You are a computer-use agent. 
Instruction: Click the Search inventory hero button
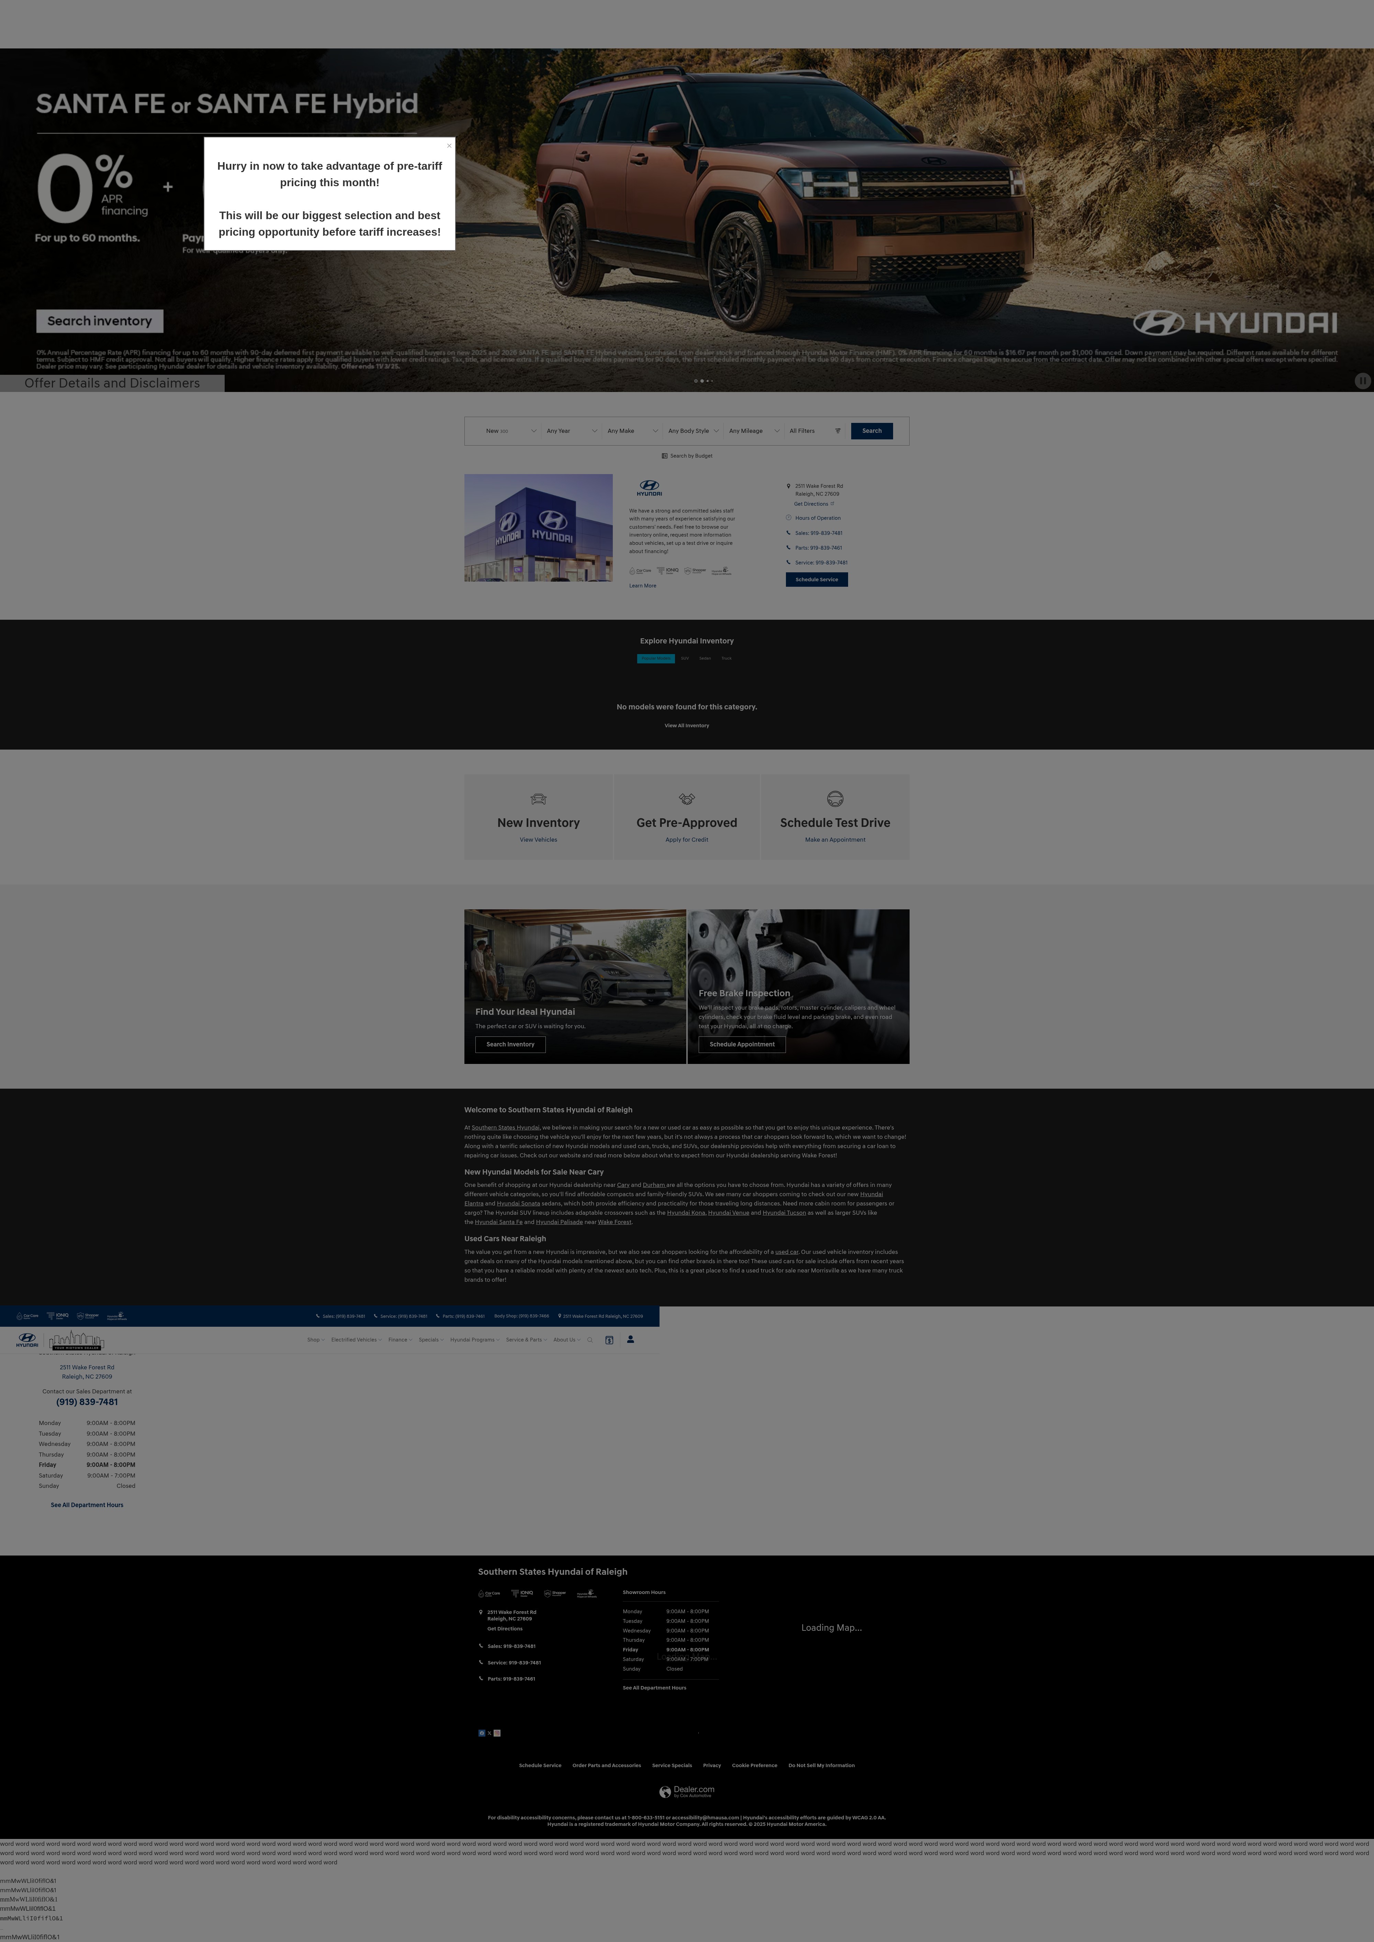pos(100,321)
